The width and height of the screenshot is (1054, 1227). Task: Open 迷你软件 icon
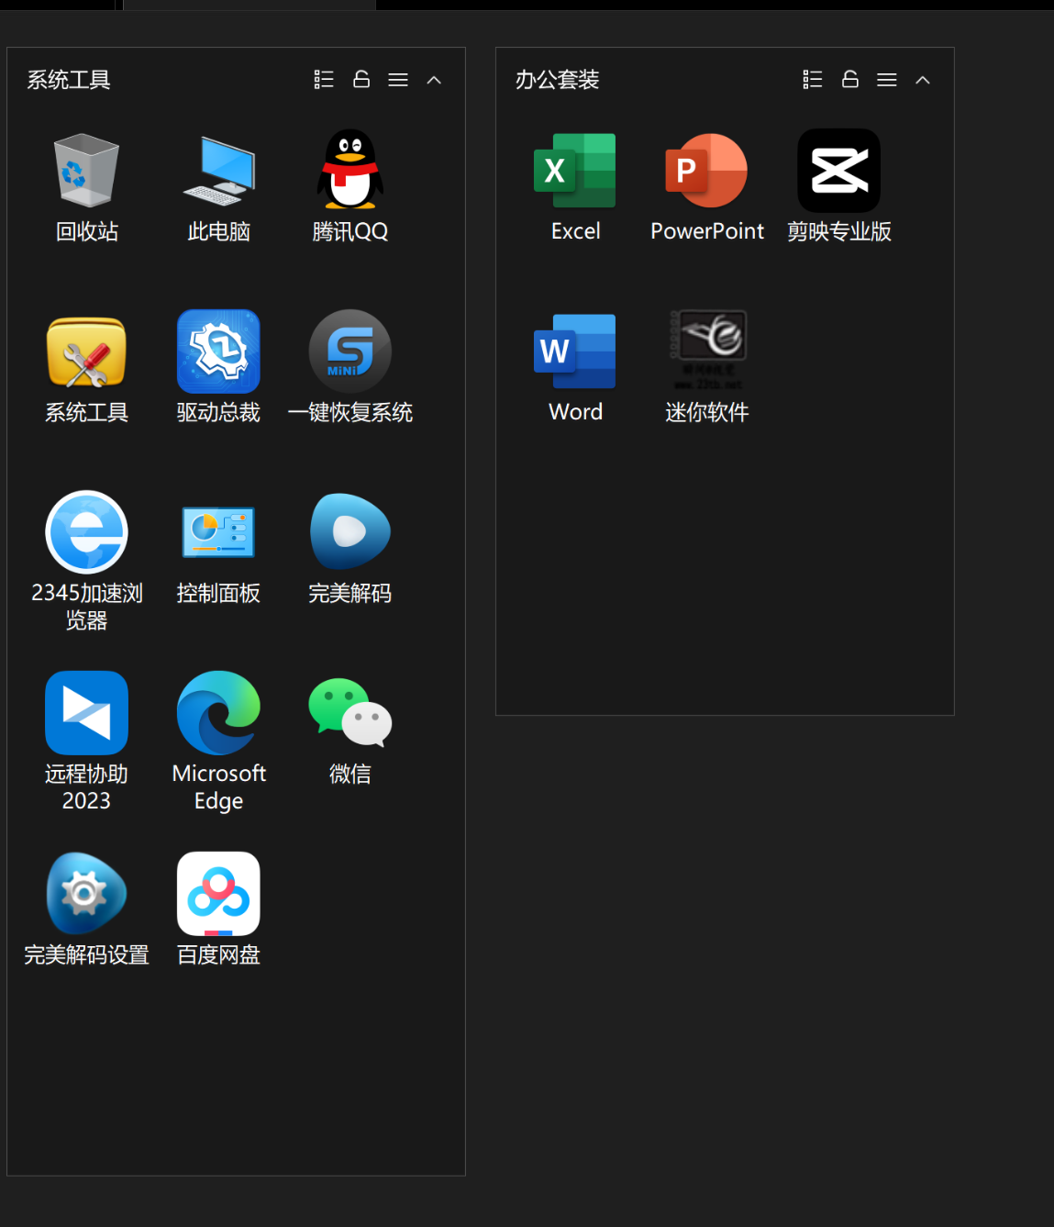point(707,351)
